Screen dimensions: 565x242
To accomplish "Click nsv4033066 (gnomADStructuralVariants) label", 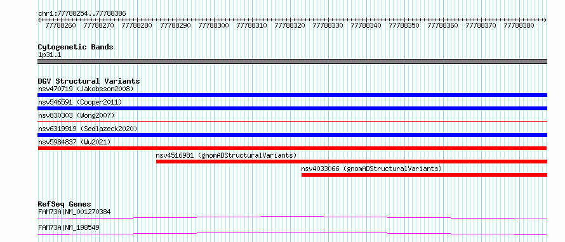I will 371,169.
